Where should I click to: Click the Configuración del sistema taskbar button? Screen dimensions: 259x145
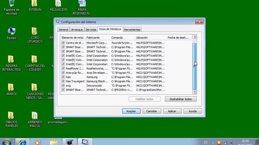[x=85, y=142]
